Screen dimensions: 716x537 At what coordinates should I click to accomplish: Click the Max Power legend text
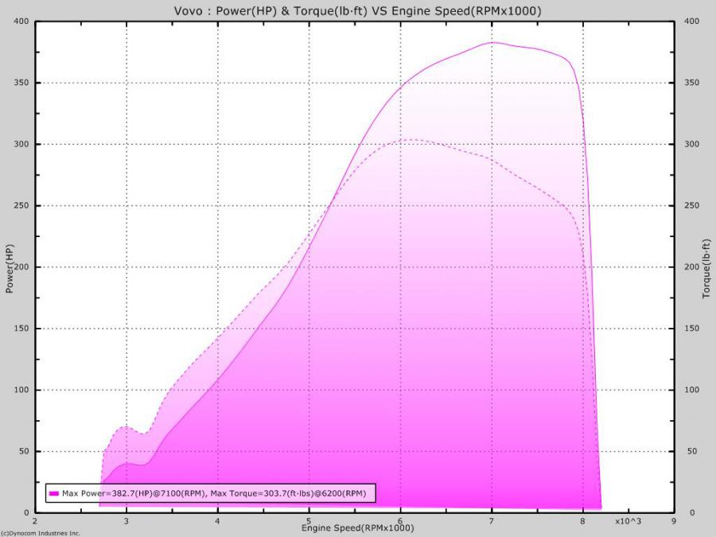[215, 493]
